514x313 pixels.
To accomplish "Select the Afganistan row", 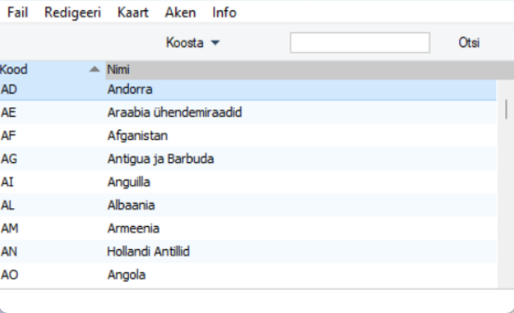I will [248, 136].
